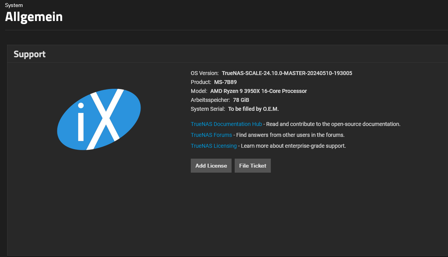Select the serial To be filled by O.E.M.
Viewport: 448px width, 257px height.
(253, 109)
